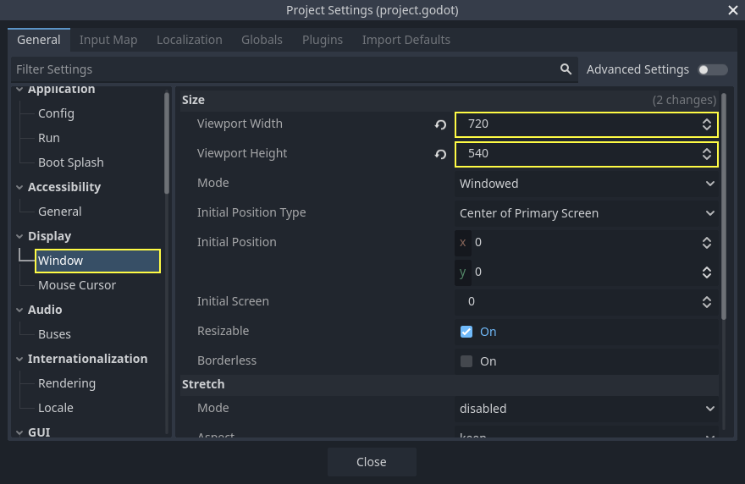Open the window Mode dropdown showing Windowed
The width and height of the screenshot is (745, 484).
587,184
